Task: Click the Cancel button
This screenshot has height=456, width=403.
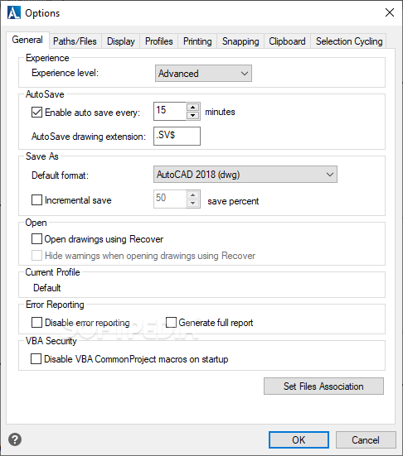Action: (x=366, y=439)
